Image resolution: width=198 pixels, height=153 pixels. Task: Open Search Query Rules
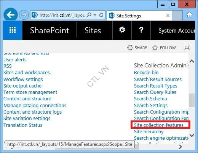(155, 92)
